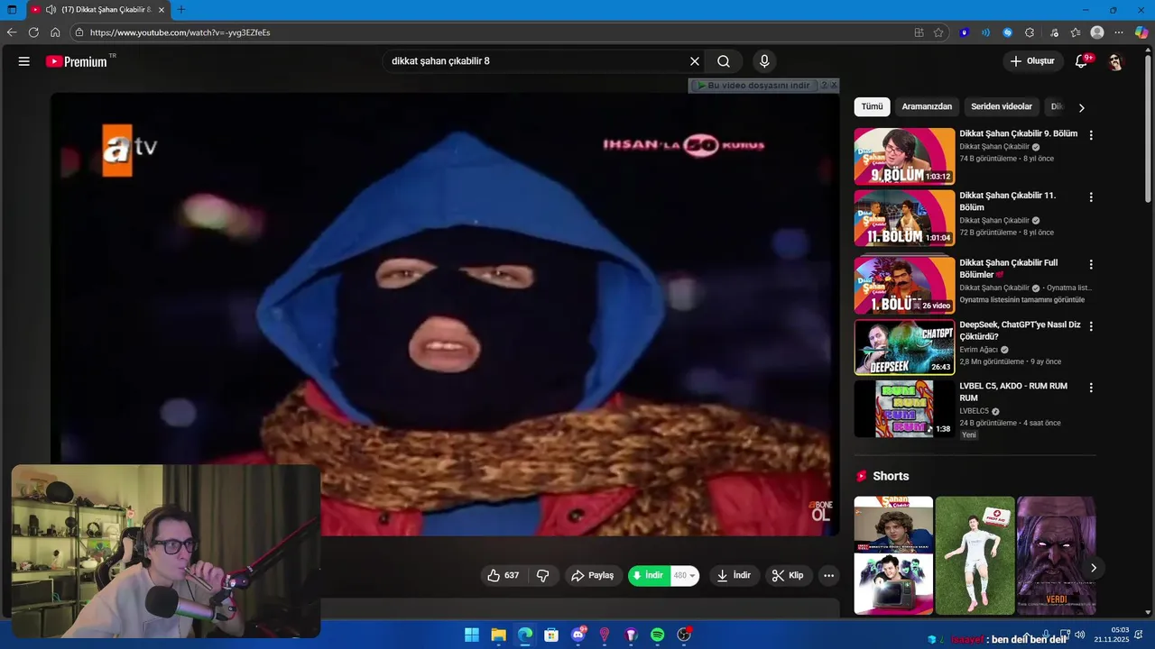Click the outlined İndir download button
Viewport: 1155px width, 649px height.
pyautogui.click(x=734, y=575)
